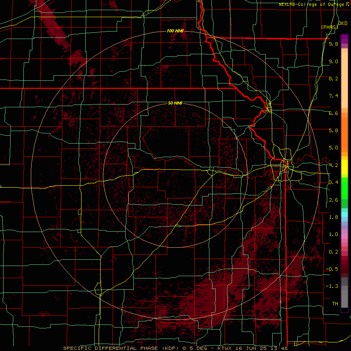The width and height of the screenshot is (351, 351).
Task: Pick the dark maroon band near the -0.5 value
Action: point(344,269)
